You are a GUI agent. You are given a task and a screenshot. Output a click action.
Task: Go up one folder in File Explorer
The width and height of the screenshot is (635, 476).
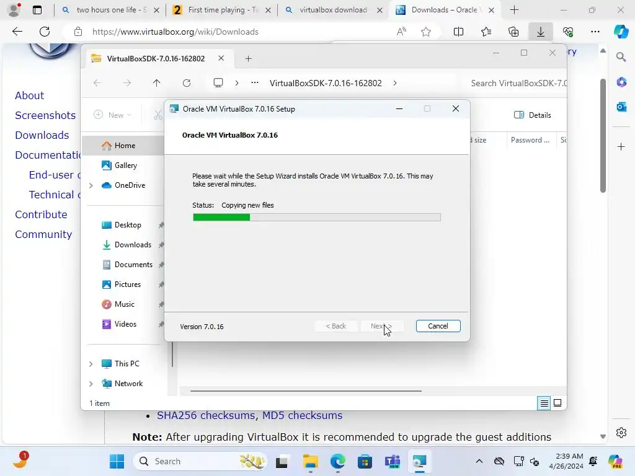(156, 83)
